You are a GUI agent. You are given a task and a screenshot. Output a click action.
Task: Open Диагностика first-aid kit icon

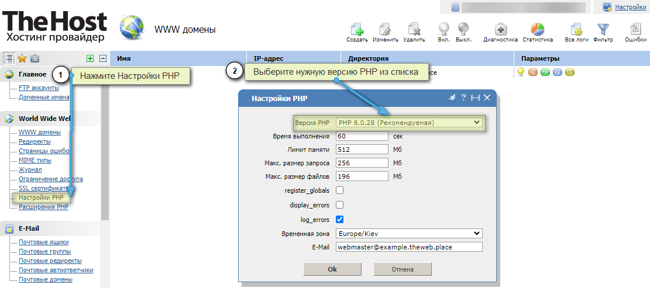pyautogui.click(x=501, y=29)
